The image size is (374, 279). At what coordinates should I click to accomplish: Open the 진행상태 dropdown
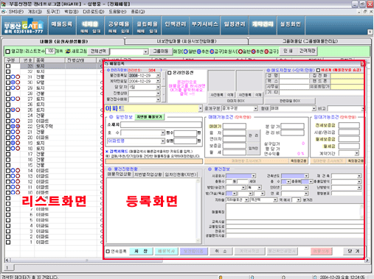click(158, 93)
